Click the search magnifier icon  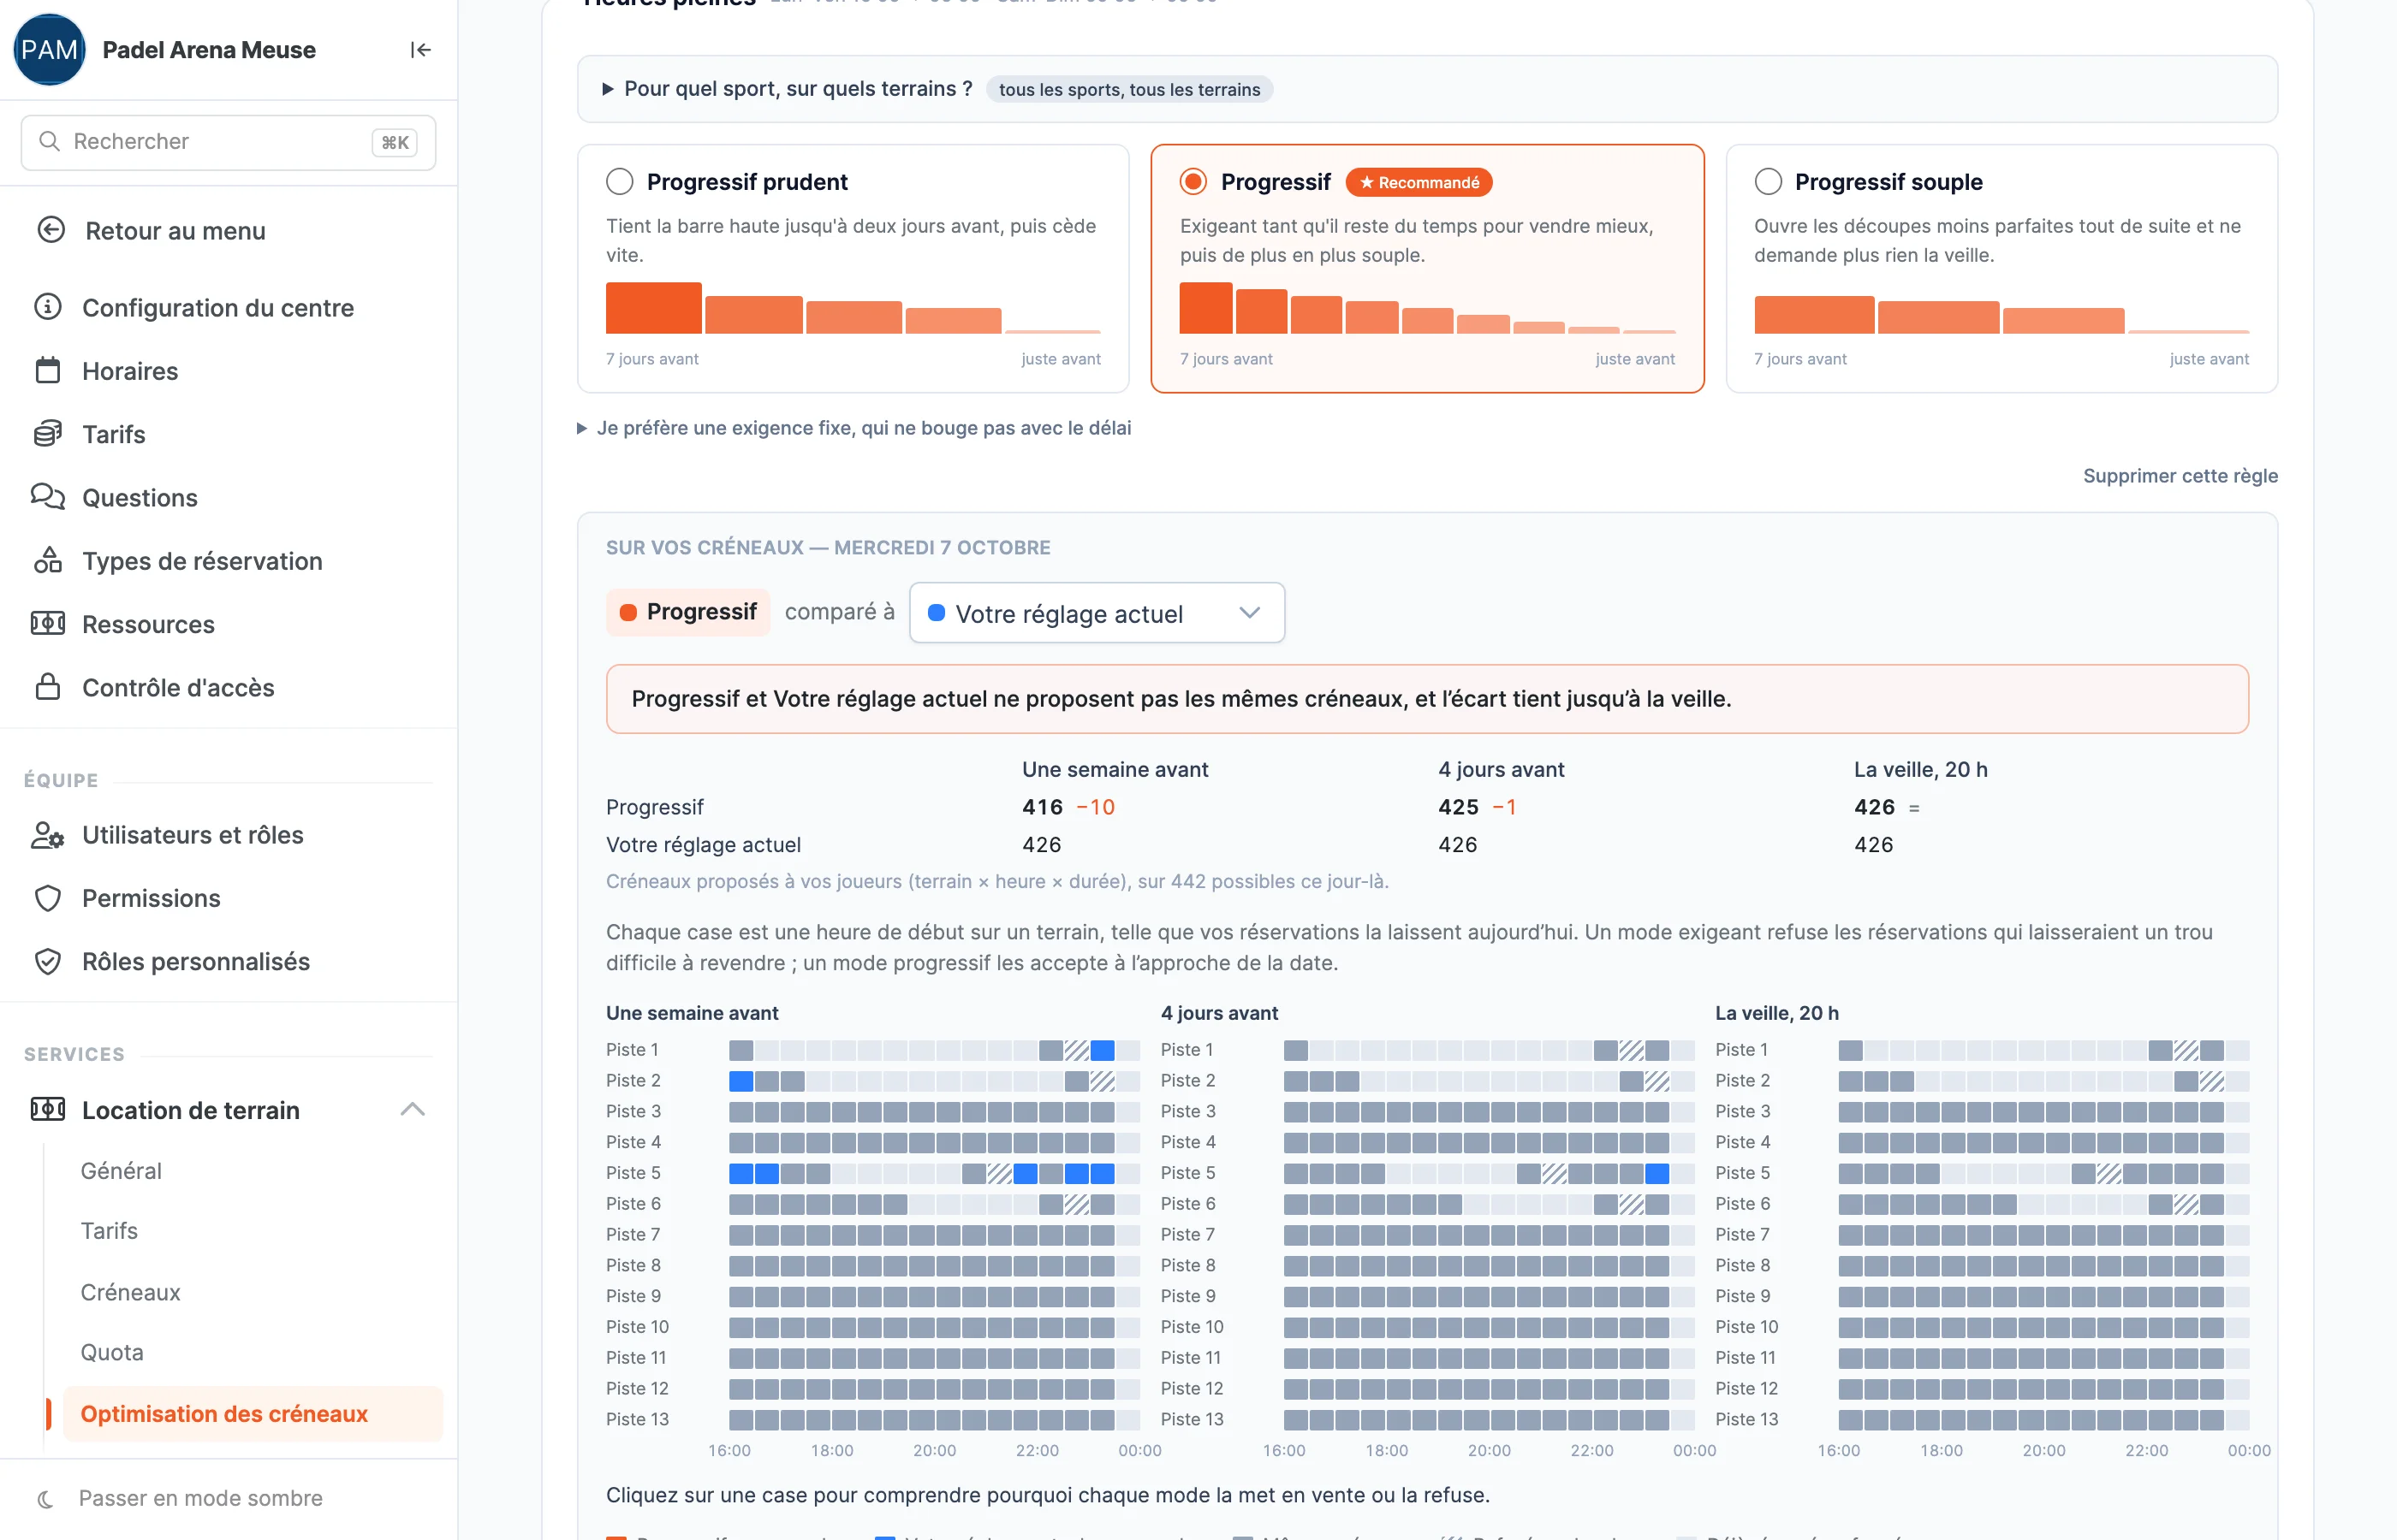click(x=49, y=141)
